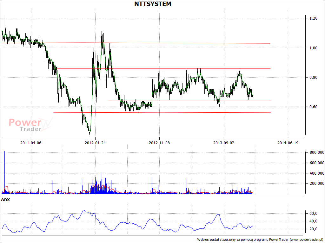Select the 2014-06-19 date label

click(x=288, y=143)
